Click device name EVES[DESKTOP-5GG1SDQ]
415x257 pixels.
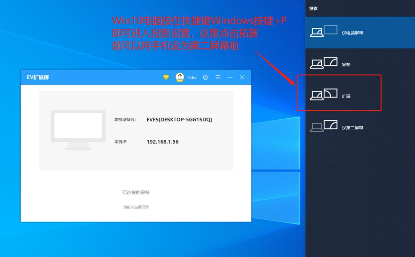179,119
